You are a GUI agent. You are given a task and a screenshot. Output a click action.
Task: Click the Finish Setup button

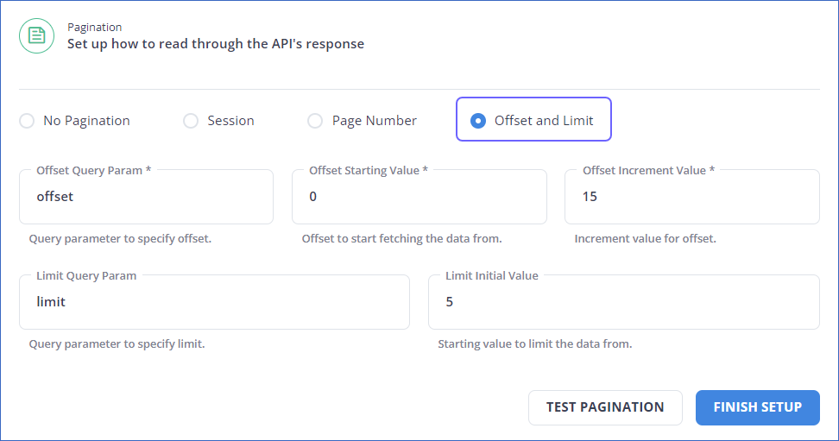pyautogui.click(x=758, y=407)
